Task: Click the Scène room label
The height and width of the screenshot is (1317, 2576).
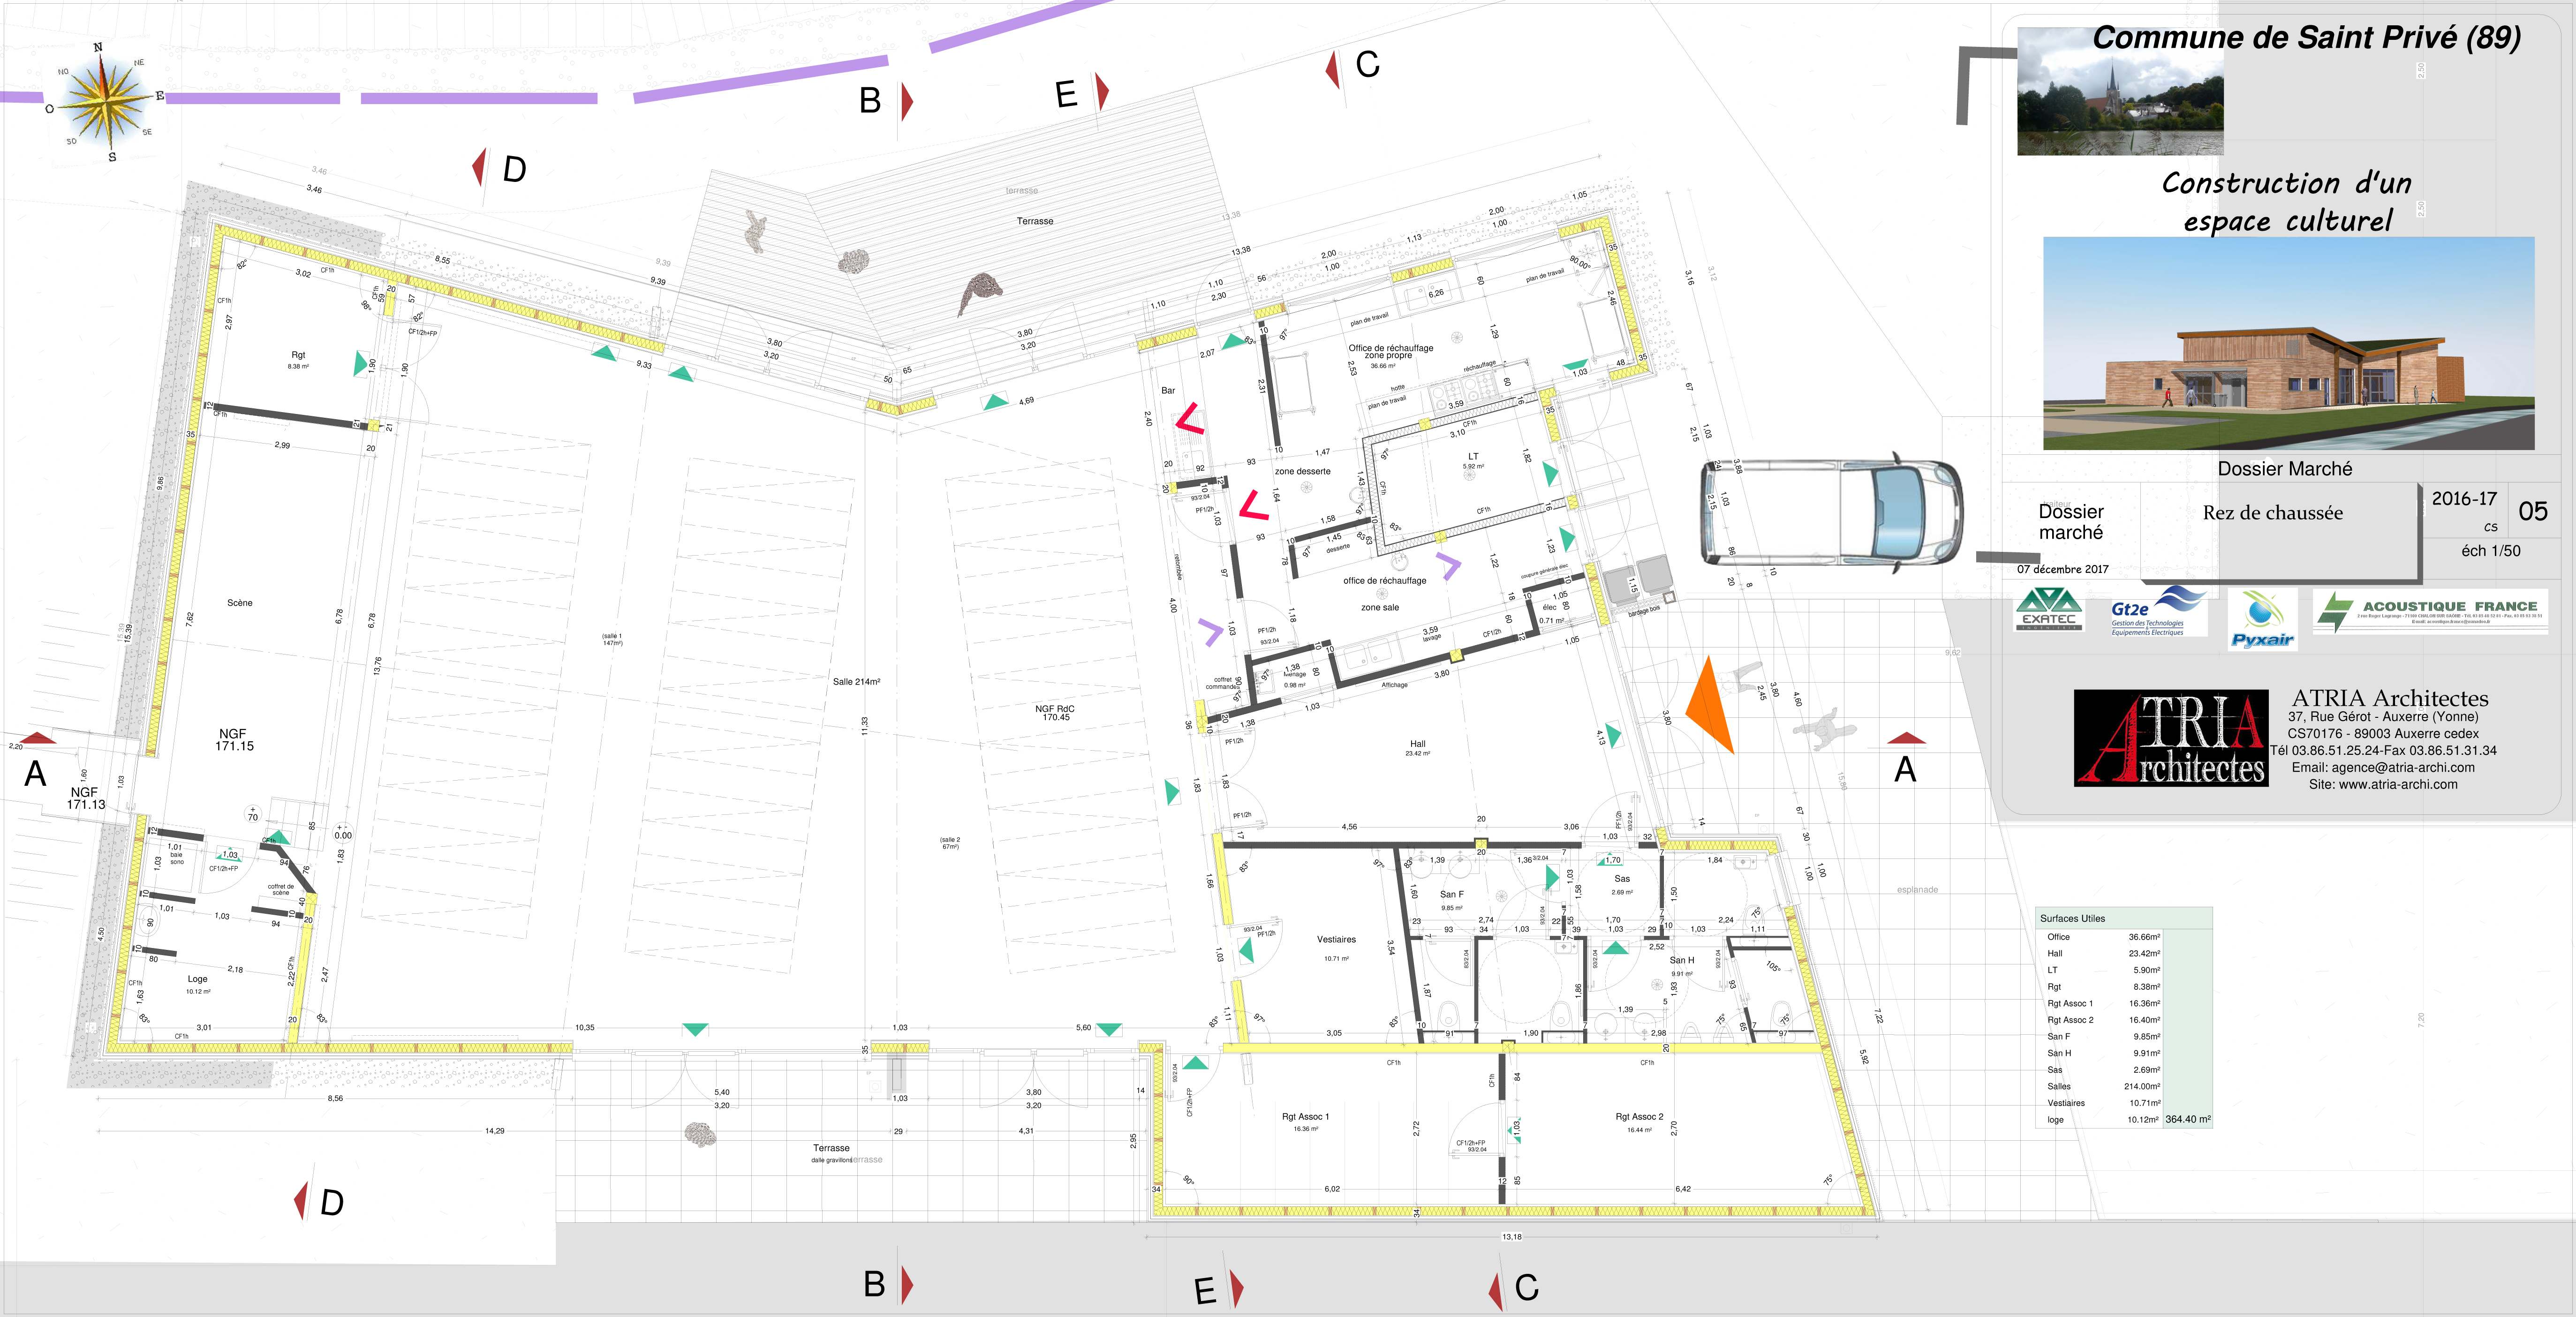Action: 240,603
